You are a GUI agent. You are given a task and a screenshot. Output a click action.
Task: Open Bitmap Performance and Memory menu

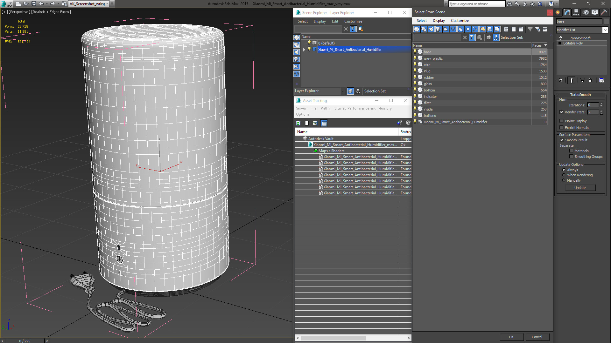[363, 108]
